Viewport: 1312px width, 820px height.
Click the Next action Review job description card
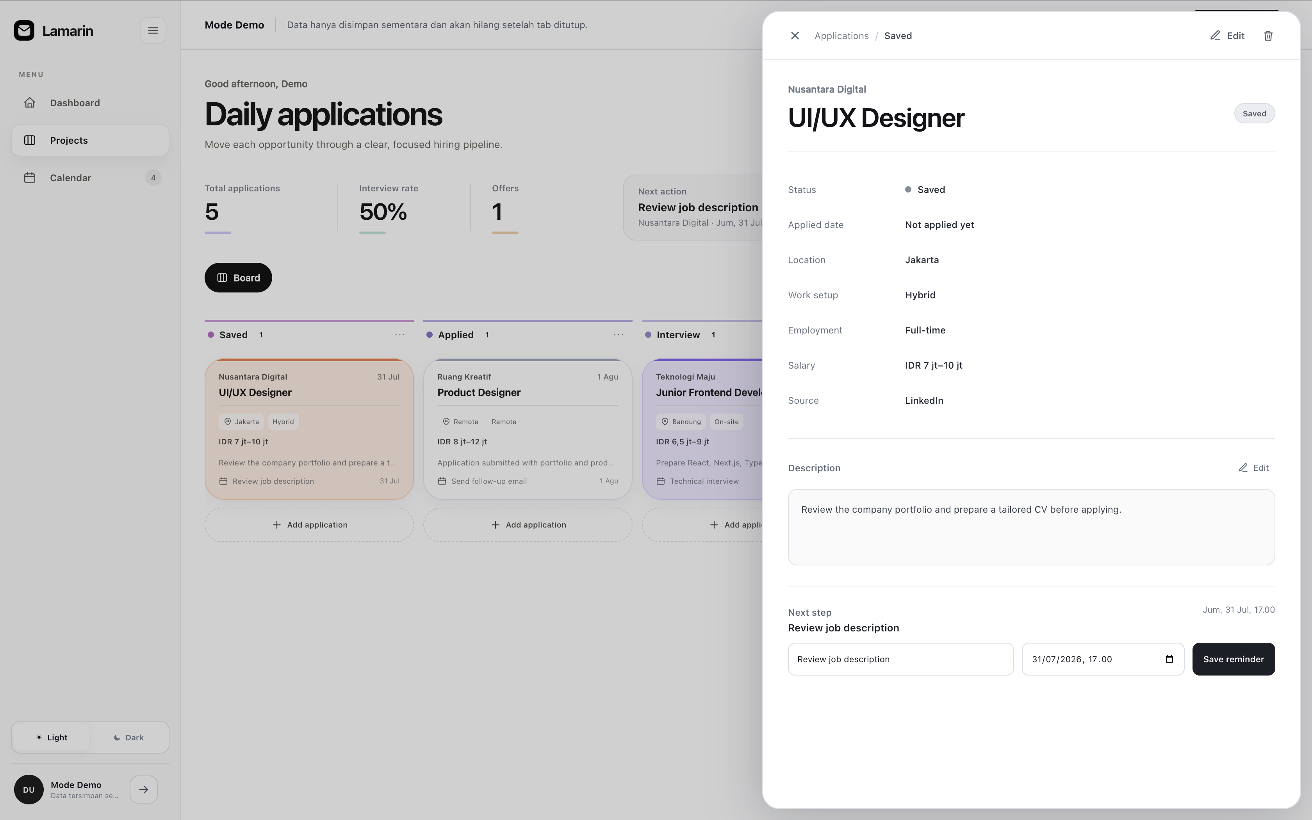point(693,207)
